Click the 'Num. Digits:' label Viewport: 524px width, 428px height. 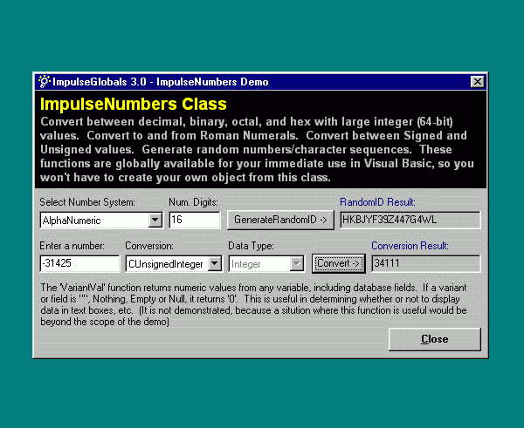(x=194, y=202)
